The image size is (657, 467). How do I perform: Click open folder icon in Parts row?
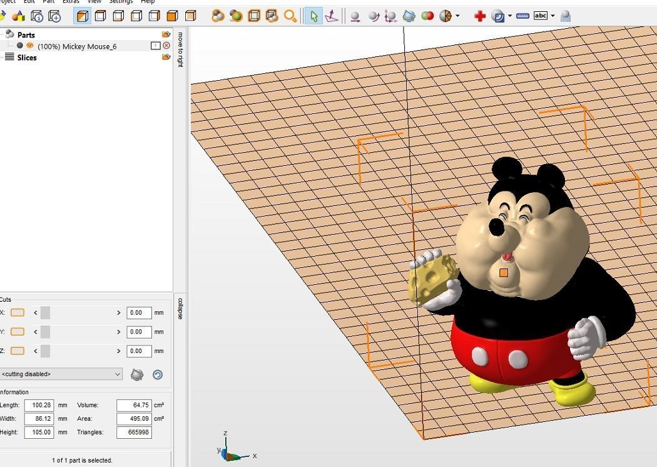pos(166,34)
